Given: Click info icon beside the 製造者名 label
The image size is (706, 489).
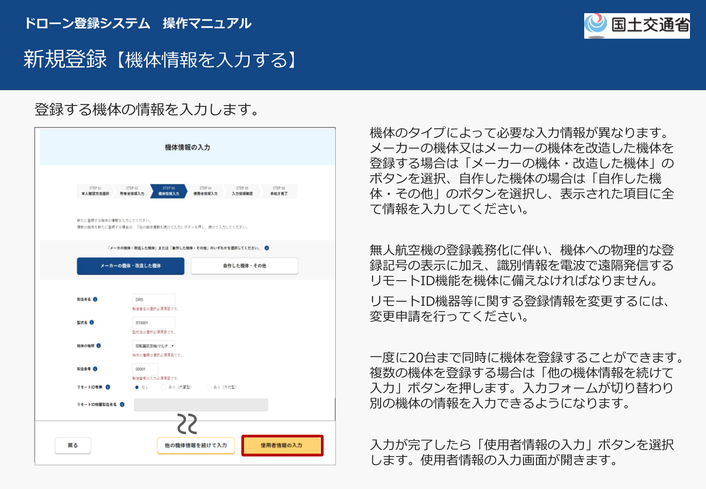Looking at the screenshot, I should (95, 299).
